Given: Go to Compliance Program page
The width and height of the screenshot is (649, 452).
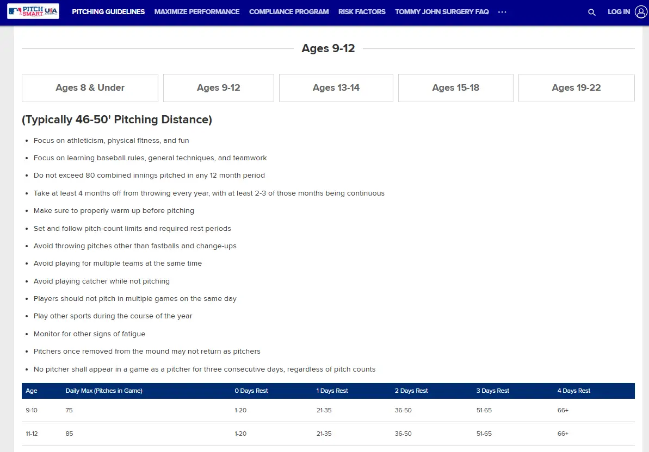Looking at the screenshot, I should point(289,12).
